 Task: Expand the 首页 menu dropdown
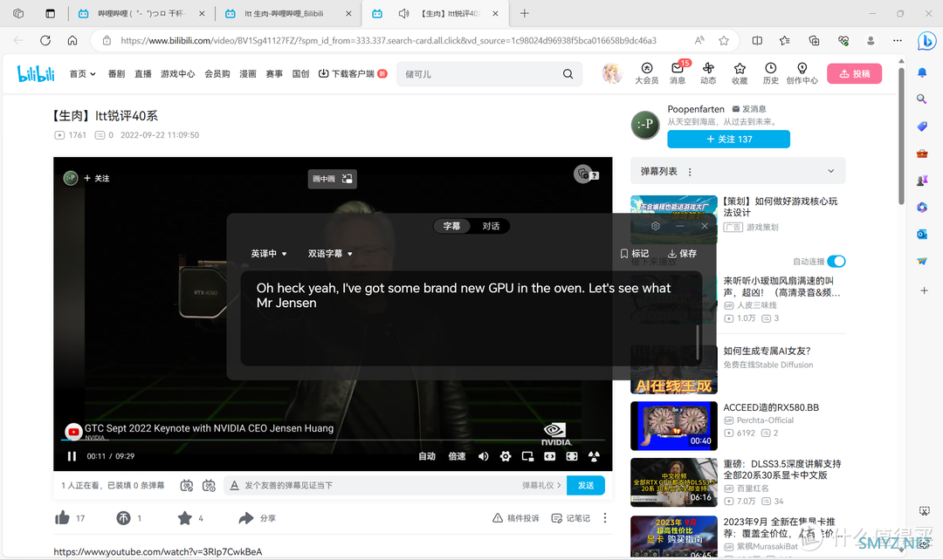click(82, 74)
